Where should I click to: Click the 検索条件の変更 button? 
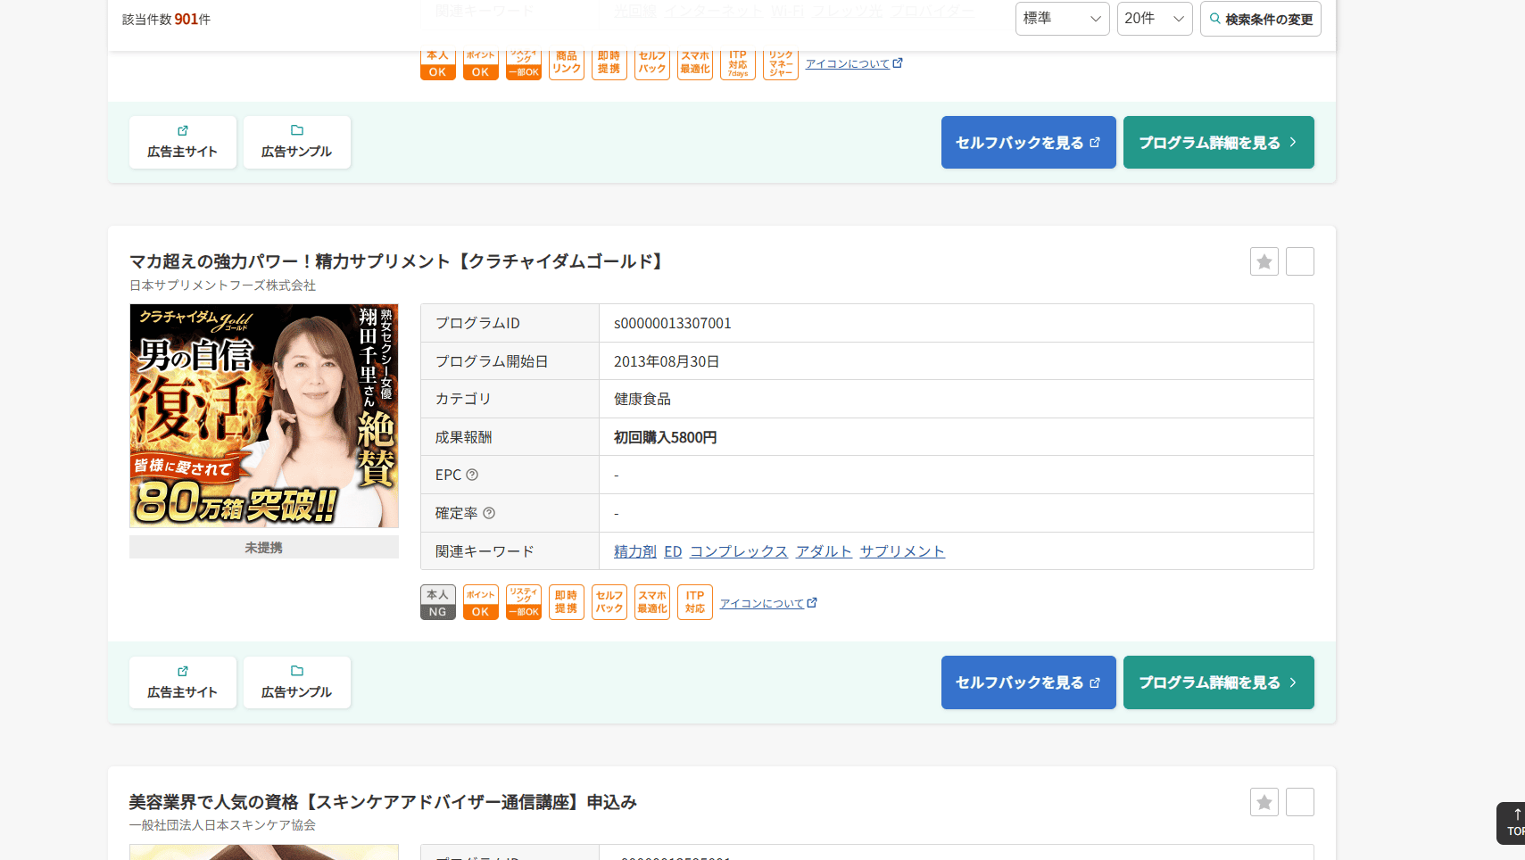pos(1261,19)
